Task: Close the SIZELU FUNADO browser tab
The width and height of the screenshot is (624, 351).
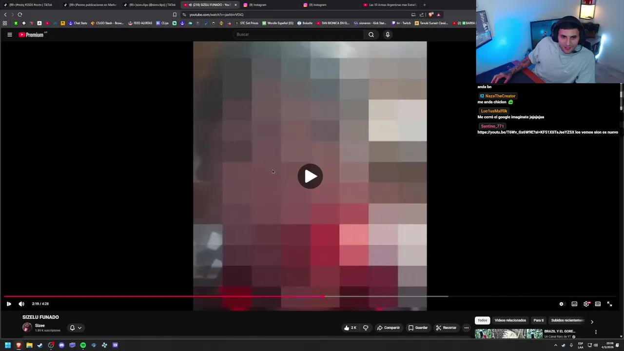Action: click(235, 5)
